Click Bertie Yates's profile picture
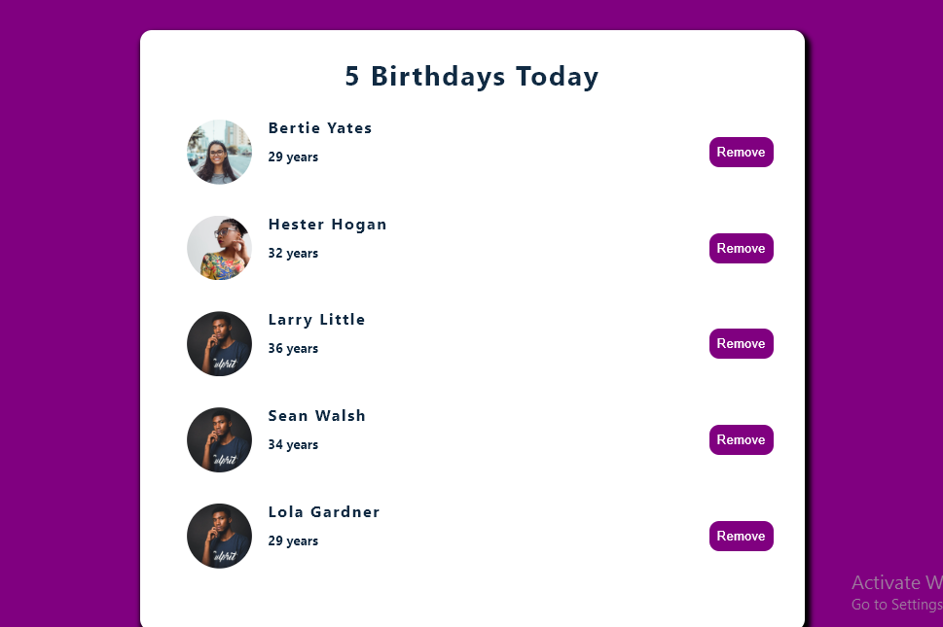943x627 pixels. click(x=219, y=152)
